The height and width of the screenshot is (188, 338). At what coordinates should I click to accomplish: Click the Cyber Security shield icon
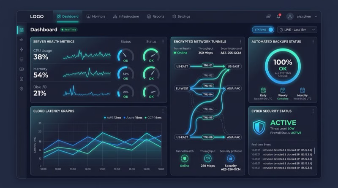(x=259, y=127)
